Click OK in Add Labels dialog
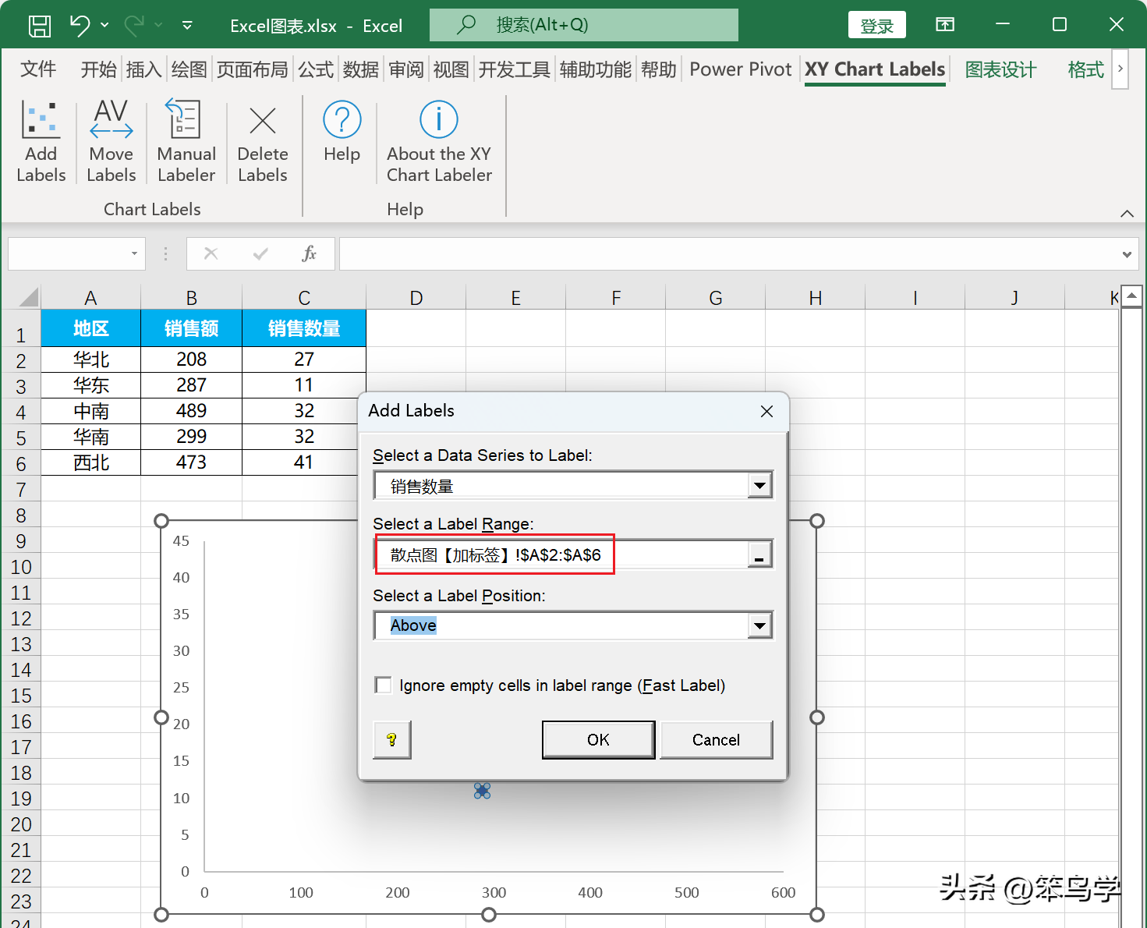This screenshot has width=1147, height=928. click(598, 739)
